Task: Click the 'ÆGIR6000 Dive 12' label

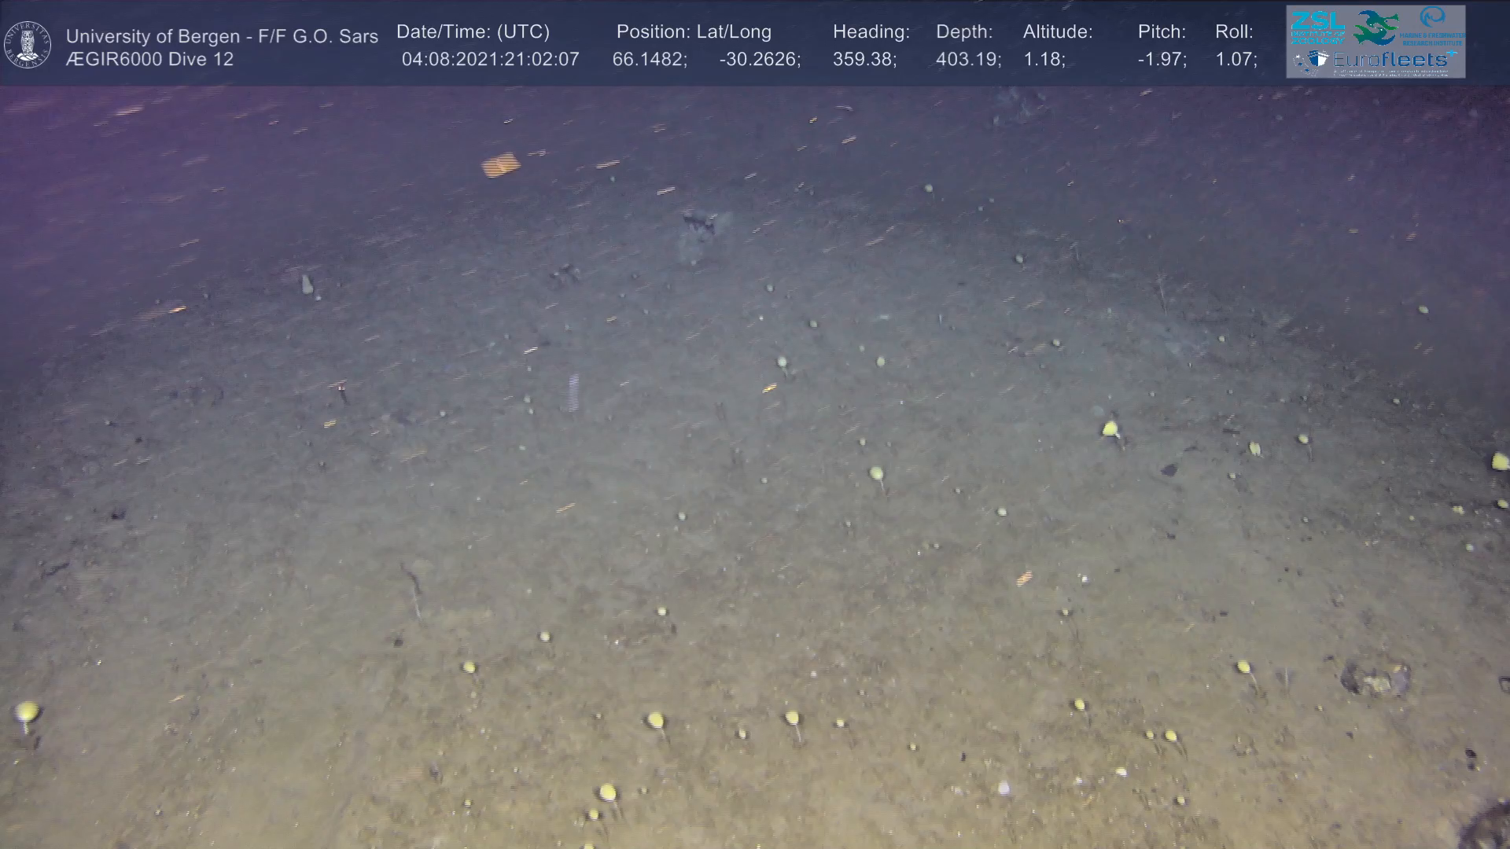Action: (x=149, y=60)
